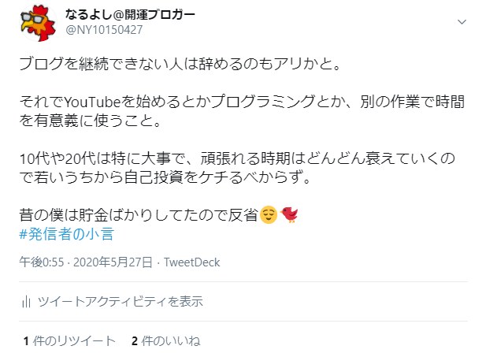Open the TweetDeck source link
This screenshot has width=486, height=357.
pyautogui.click(x=191, y=262)
